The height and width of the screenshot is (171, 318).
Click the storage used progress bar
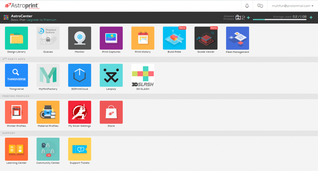click(x=279, y=20)
